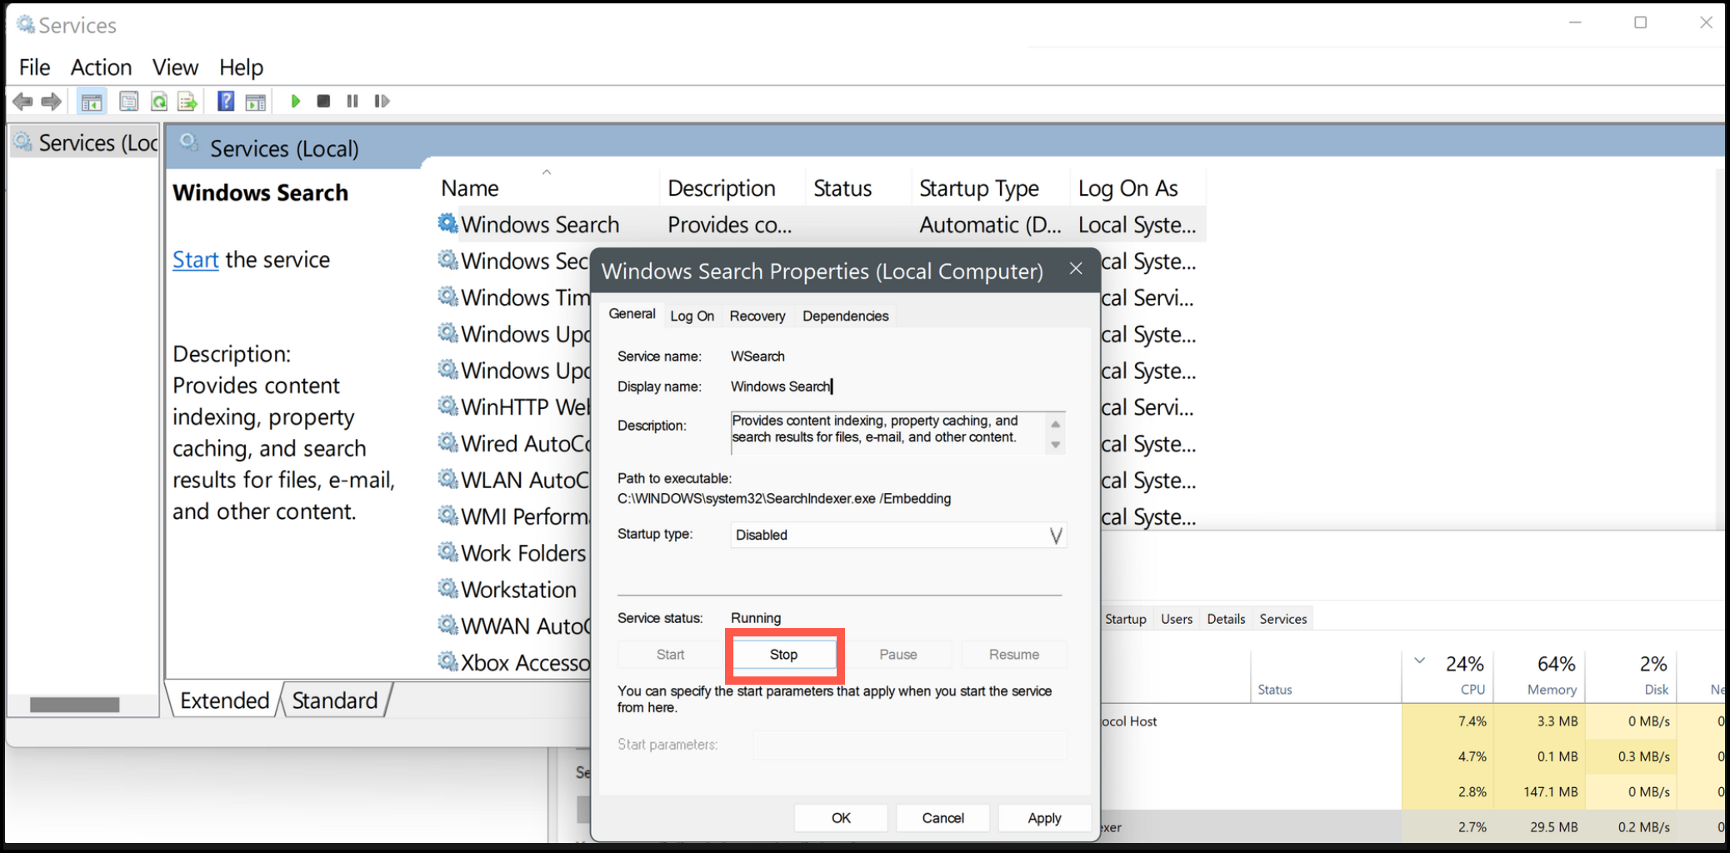Click the Back arrow in the toolbar
The image size is (1730, 853).
[x=22, y=102]
